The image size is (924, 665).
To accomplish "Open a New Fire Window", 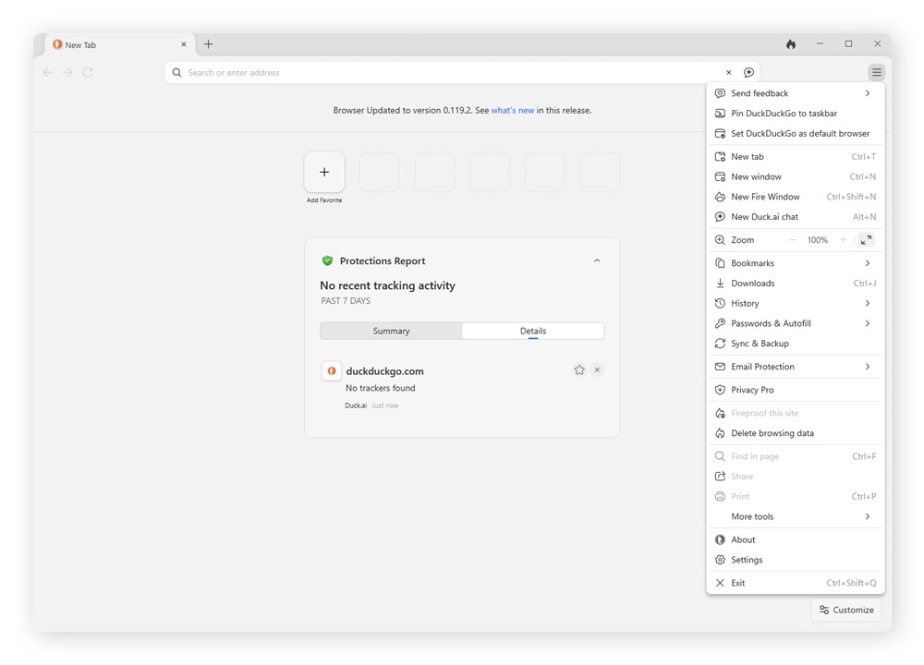I will pos(796,197).
